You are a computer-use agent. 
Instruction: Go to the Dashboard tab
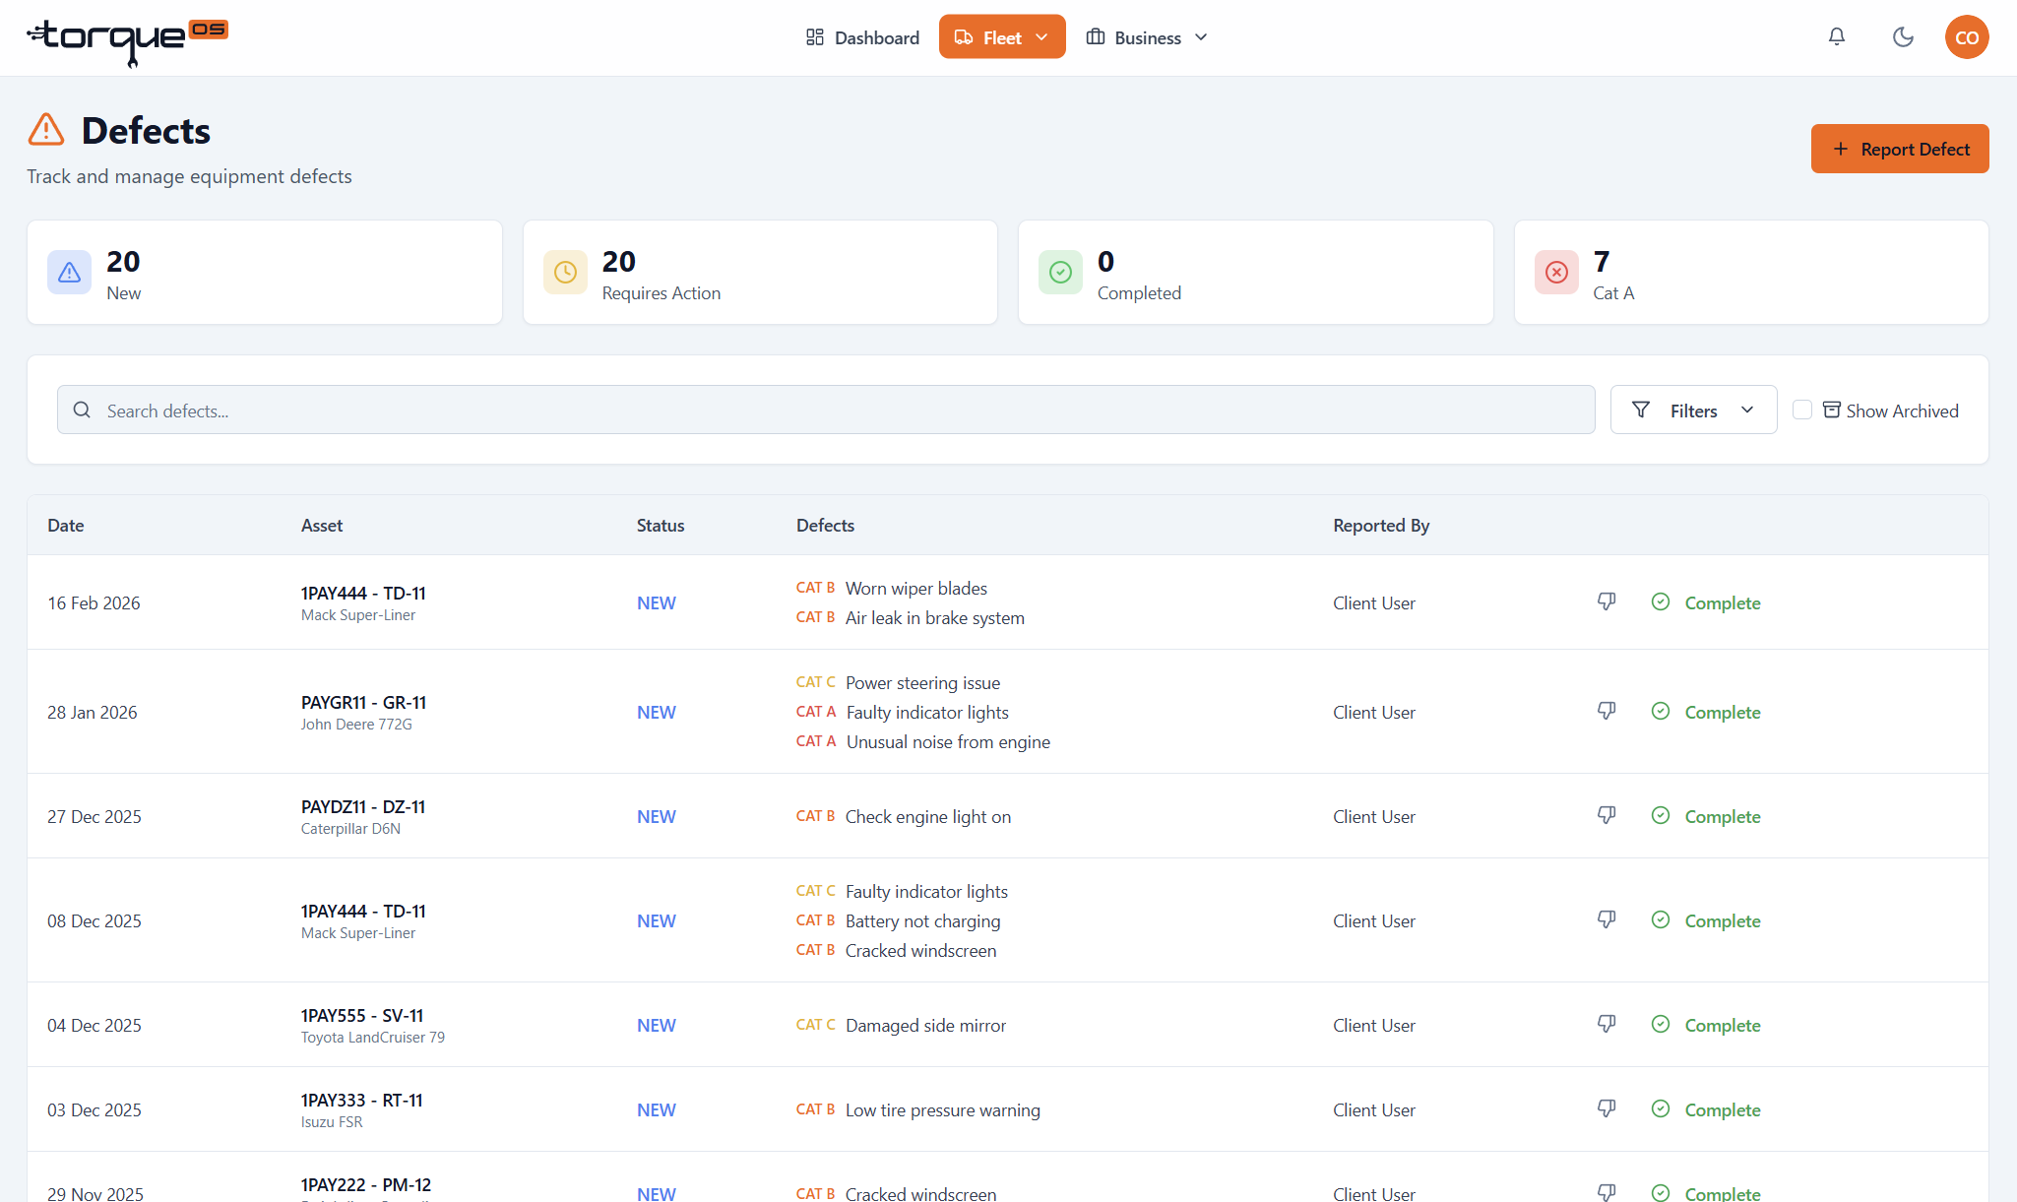862,37
